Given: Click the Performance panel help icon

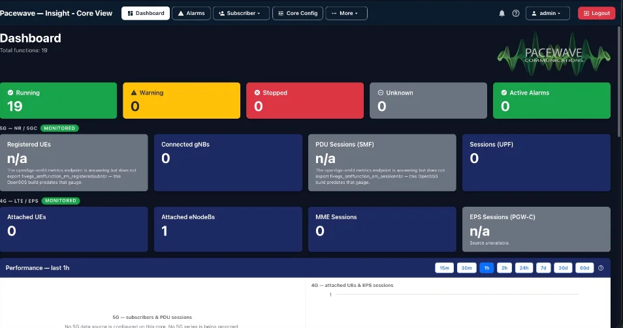Looking at the screenshot, I should [601, 268].
